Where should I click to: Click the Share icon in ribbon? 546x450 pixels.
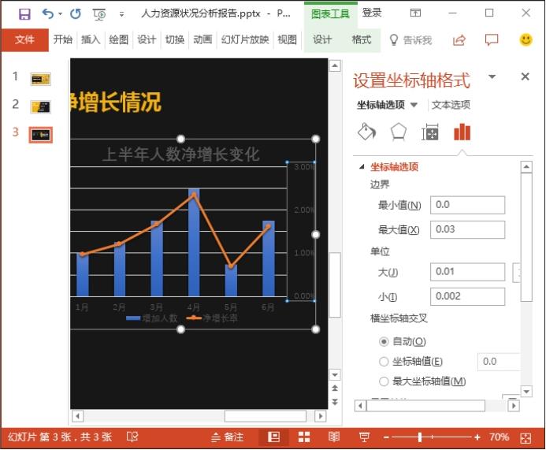(459, 40)
